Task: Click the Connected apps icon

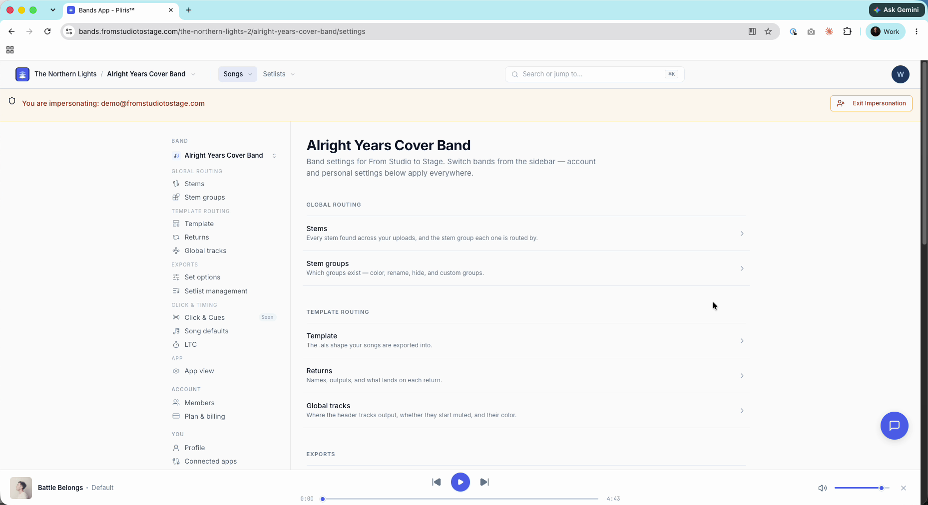Action: tap(176, 461)
